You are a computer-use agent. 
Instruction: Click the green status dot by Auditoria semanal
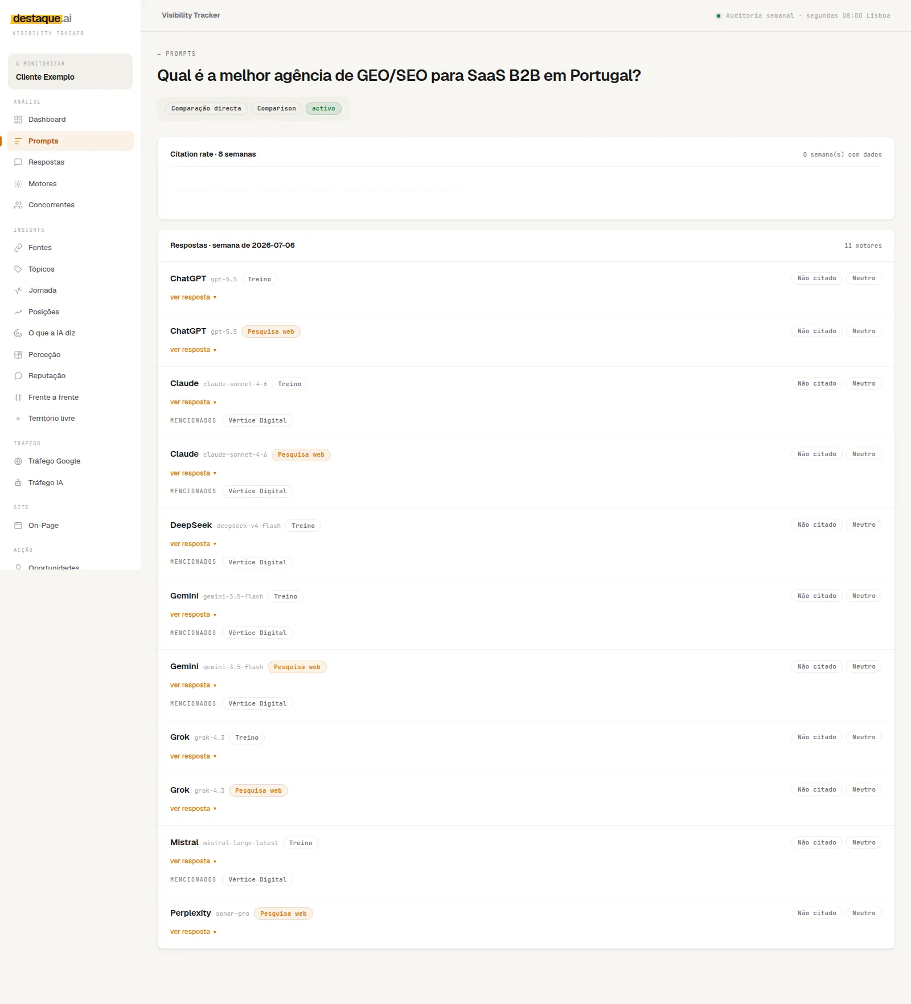(719, 16)
